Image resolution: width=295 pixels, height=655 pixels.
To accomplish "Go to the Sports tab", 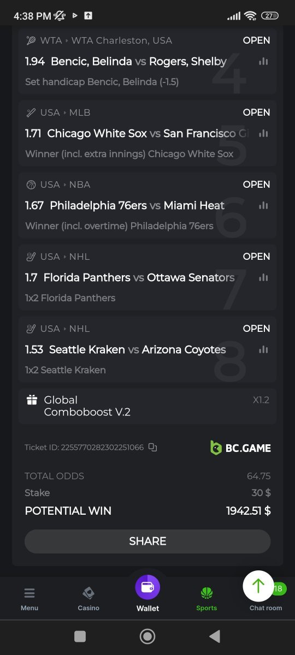I will pyautogui.click(x=206, y=599).
